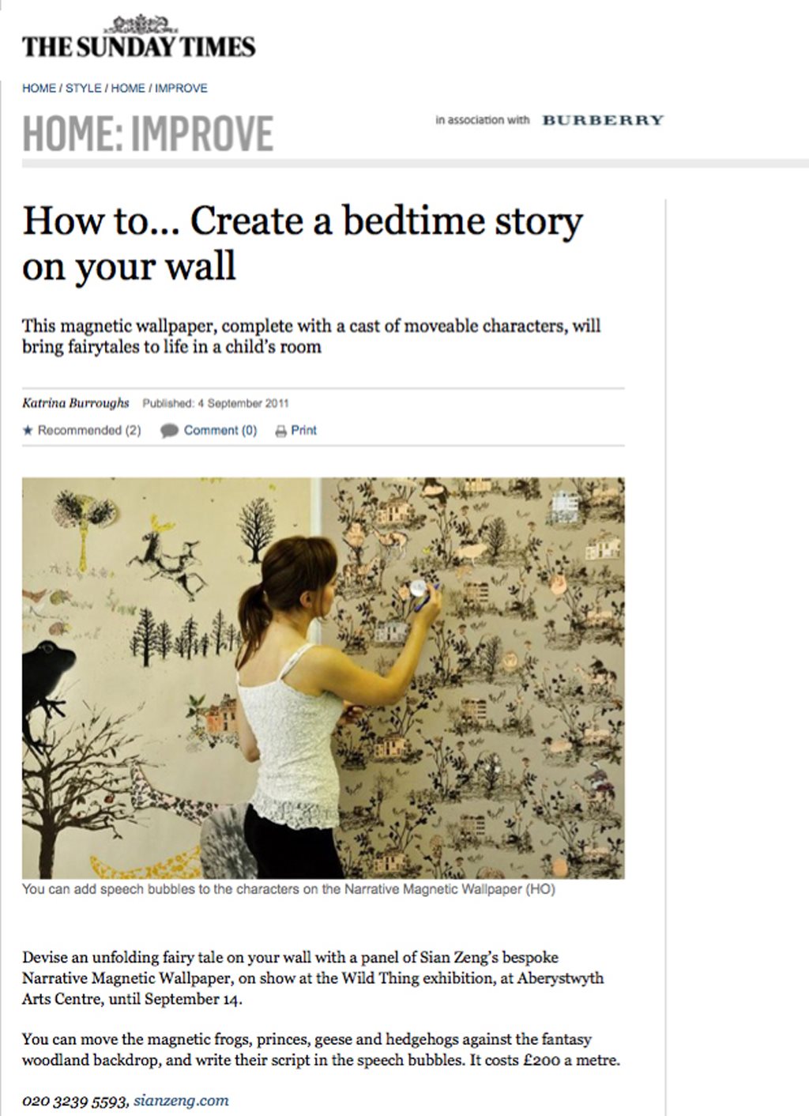Click the Comment (0) link
Viewport: 809px width, 1116px height.
pyautogui.click(x=220, y=431)
